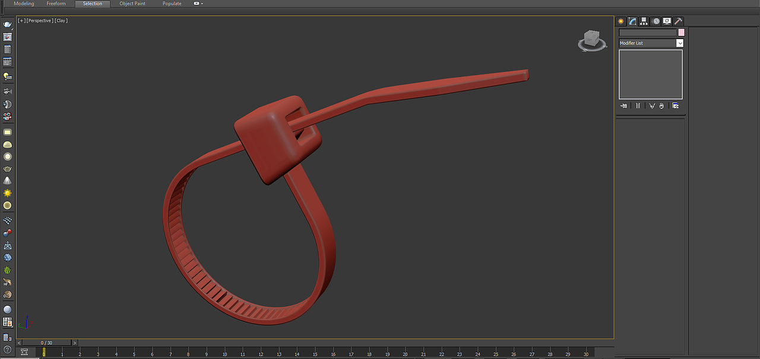Click Remove Modifier icon under stack
Viewport: 760px width, 359px height.
661,105
